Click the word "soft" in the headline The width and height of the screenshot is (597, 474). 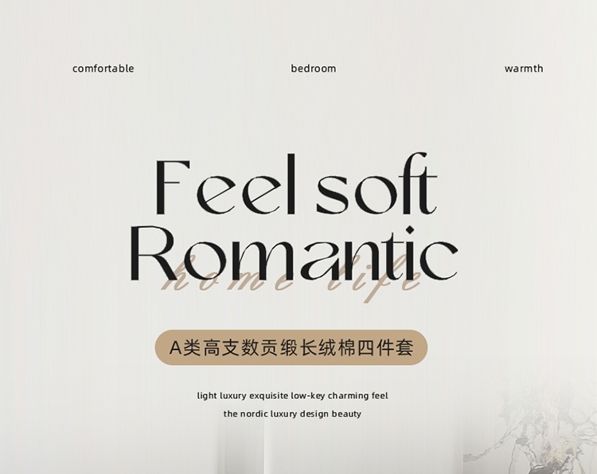point(377,184)
